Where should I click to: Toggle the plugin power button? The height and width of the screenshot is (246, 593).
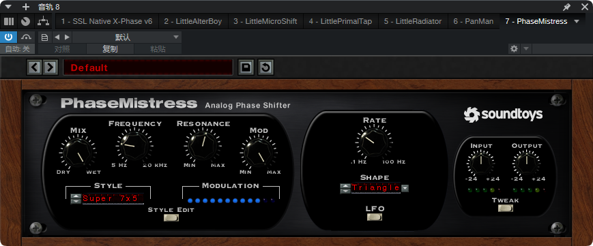(x=8, y=37)
